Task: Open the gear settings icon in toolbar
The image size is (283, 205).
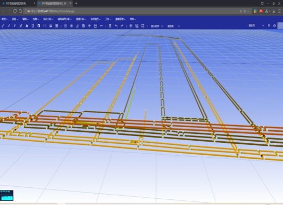Action: point(274,26)
